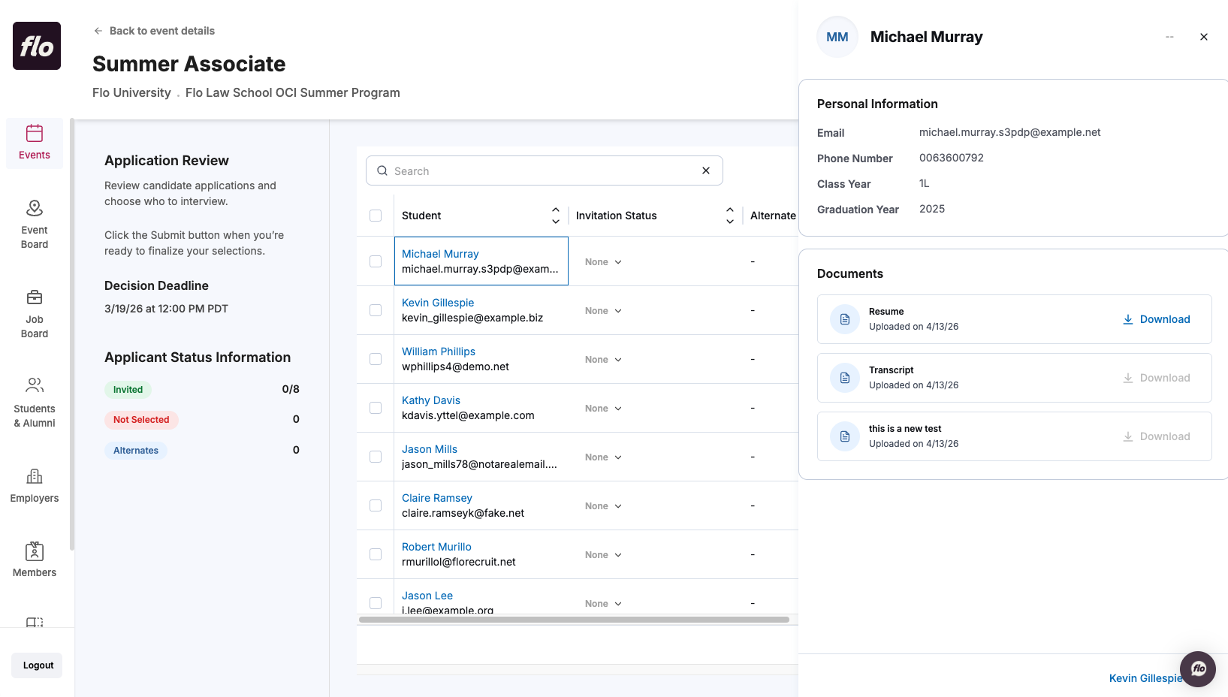Image resolution: width=1228 pixels, height=697 pixels.
Task: Select Jason Mills row checkbox
Action: pyautogui.click(x=376, y=457)
